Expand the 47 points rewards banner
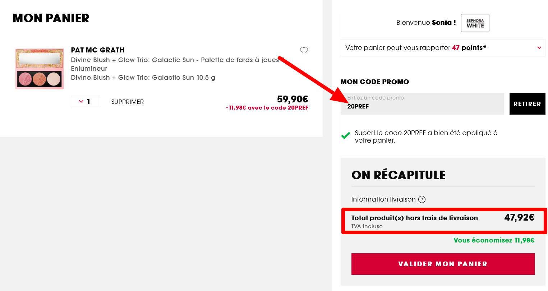548x291 pixels. point(539,47)
